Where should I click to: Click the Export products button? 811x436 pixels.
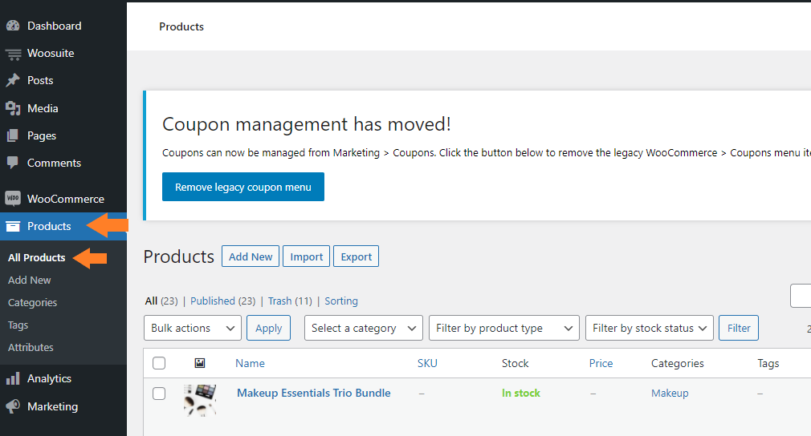356,256
